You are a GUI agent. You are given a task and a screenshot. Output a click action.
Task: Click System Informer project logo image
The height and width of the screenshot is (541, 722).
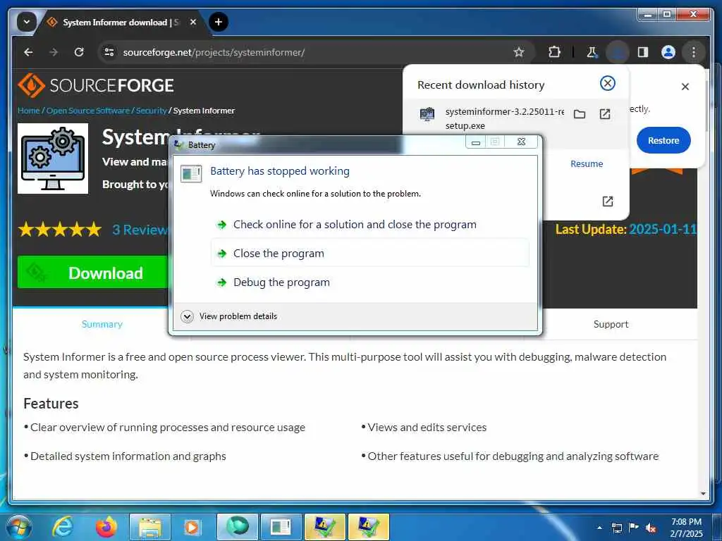pyautogui.click(x=53, y=158)
